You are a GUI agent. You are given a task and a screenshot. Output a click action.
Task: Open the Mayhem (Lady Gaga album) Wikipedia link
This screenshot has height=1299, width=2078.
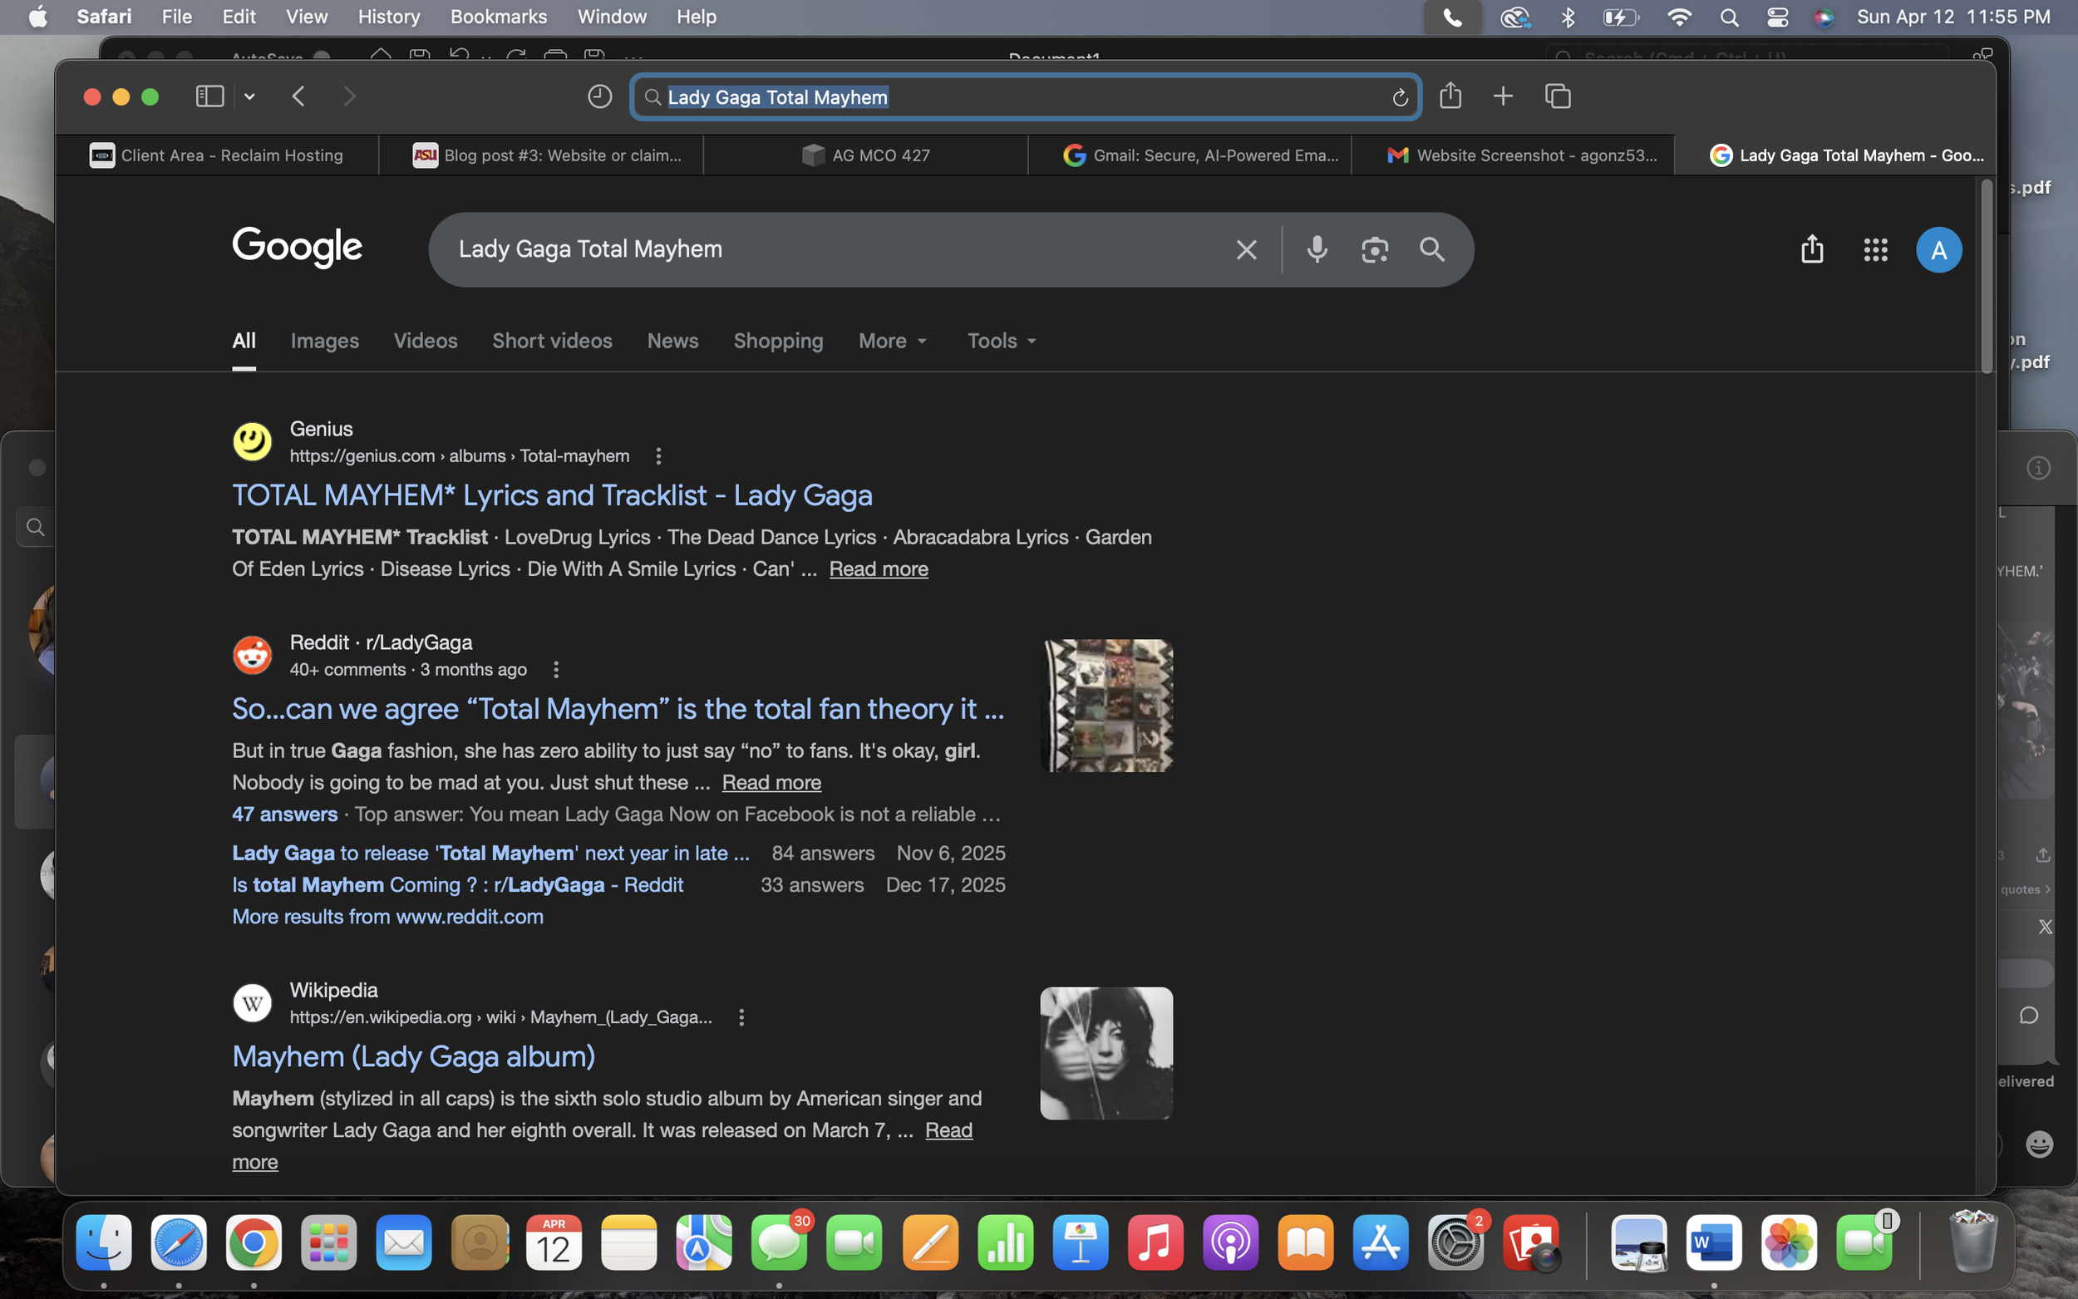[x=413, y=1056]
